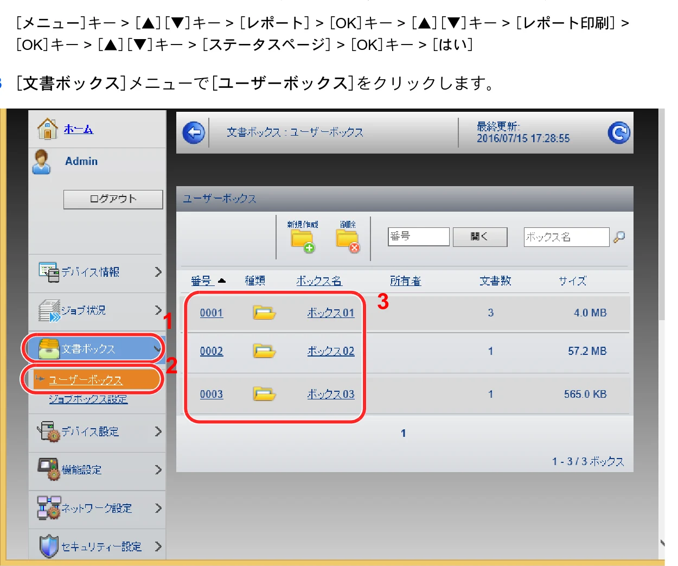Refresh the page with the reload icon
678x566 pixels.
coord(619,132)
